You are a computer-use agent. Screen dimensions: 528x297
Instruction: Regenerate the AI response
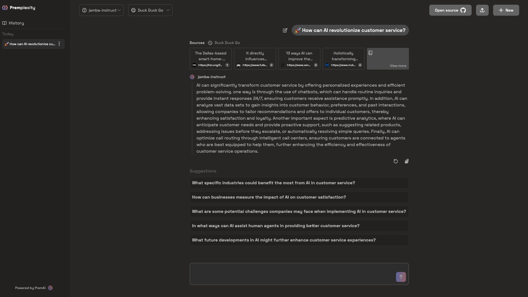[395, 161]
